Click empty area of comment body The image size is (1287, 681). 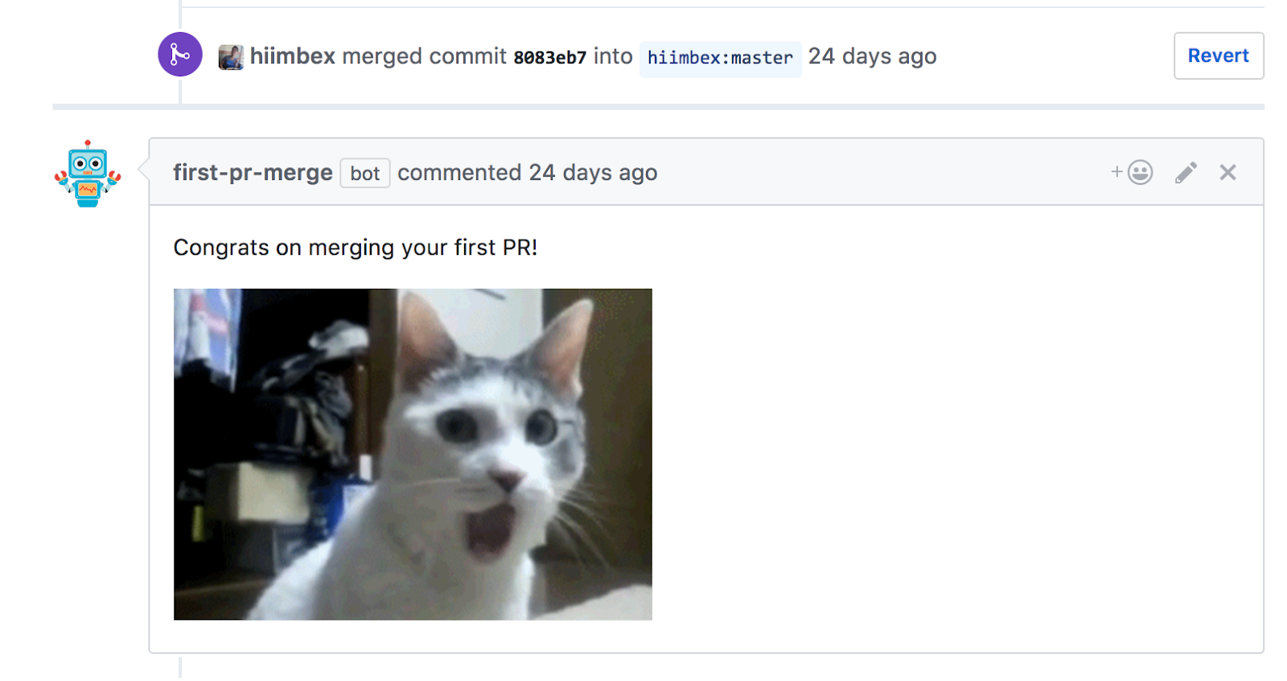coord(957,450)
